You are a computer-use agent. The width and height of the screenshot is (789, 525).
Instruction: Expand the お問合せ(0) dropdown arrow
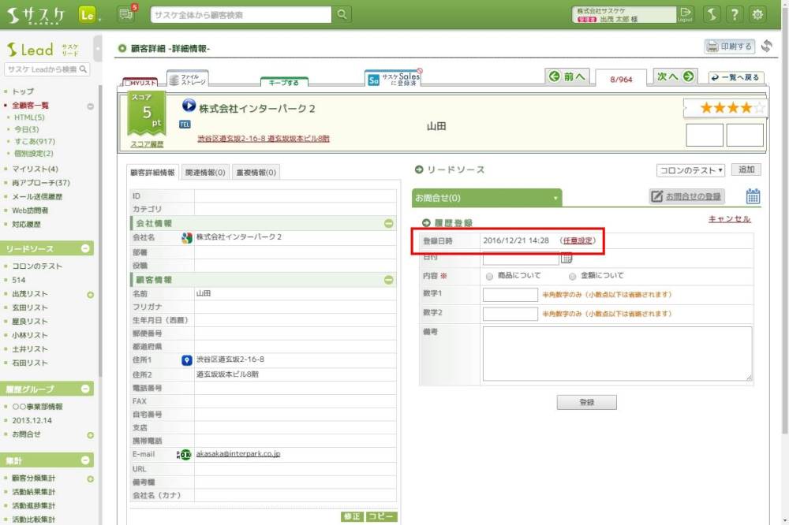click(555, 199)
